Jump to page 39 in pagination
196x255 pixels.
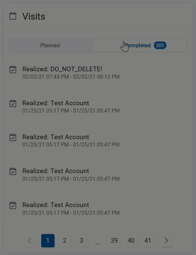pyautogui.click(x=114, y=241)
